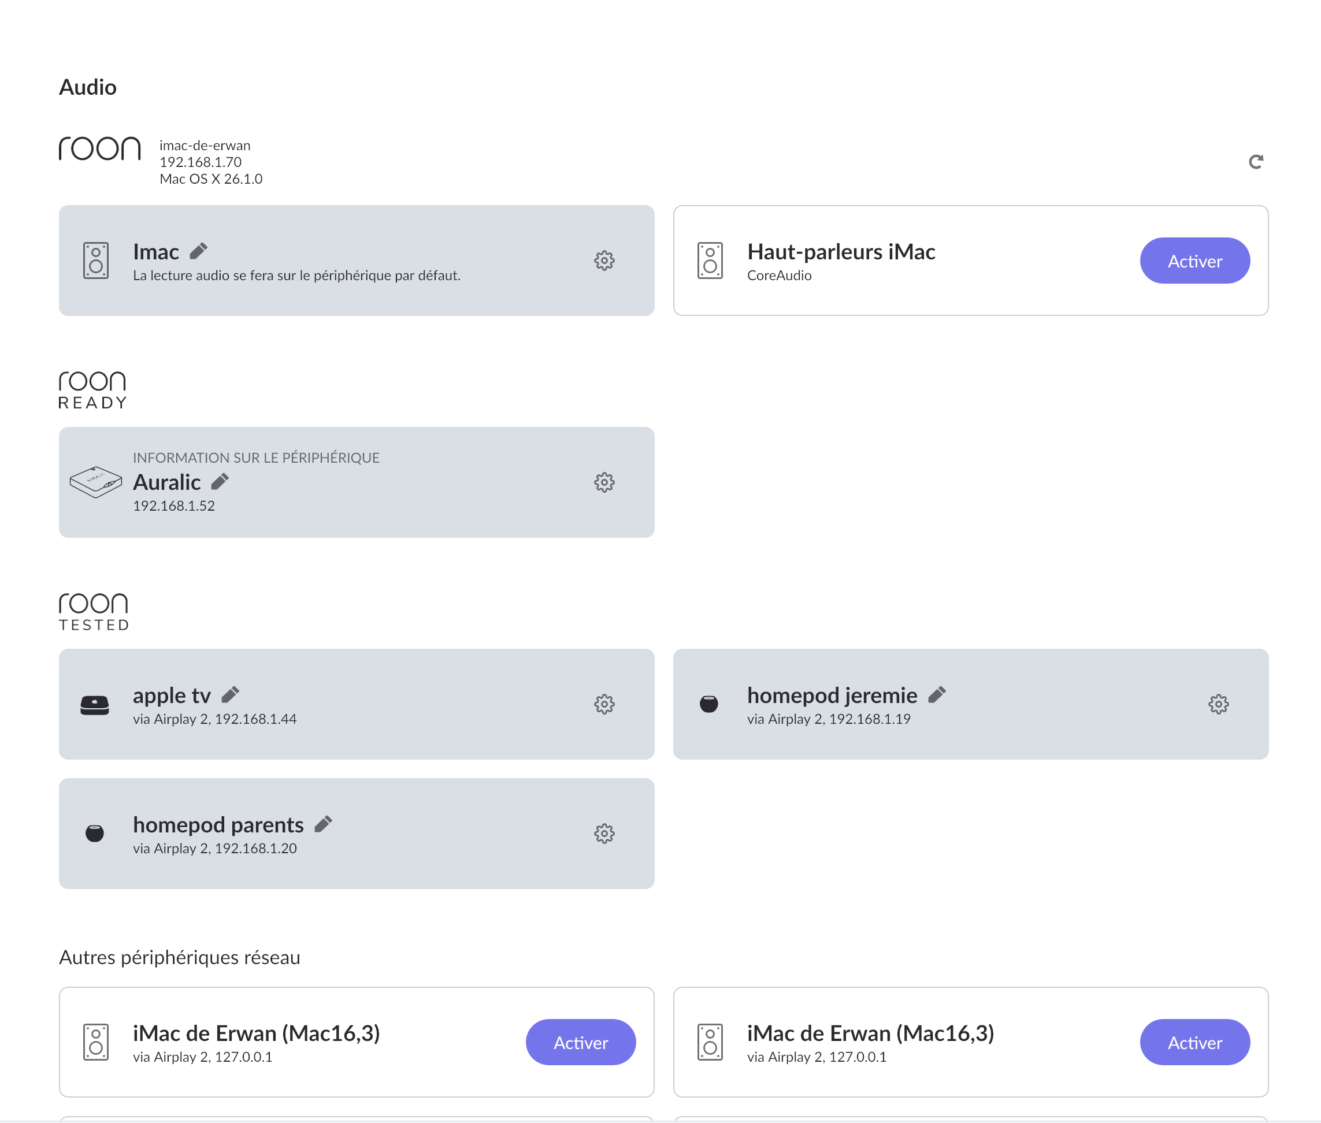1321x1123 pixels.
Task: Activate Haut-parleurs iMac CoreAudio output
Action: [1194, 261]
